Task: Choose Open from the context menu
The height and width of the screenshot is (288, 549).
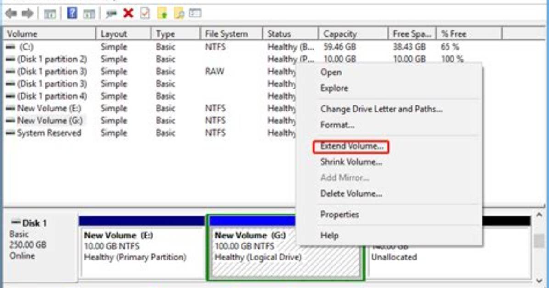Action: 331,72
